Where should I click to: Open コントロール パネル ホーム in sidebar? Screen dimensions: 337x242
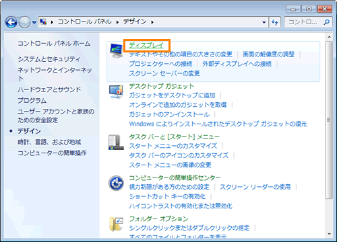coord(54,43)
